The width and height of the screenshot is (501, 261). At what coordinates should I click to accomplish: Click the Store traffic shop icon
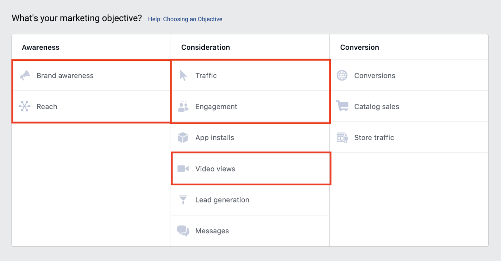[342, 137]
